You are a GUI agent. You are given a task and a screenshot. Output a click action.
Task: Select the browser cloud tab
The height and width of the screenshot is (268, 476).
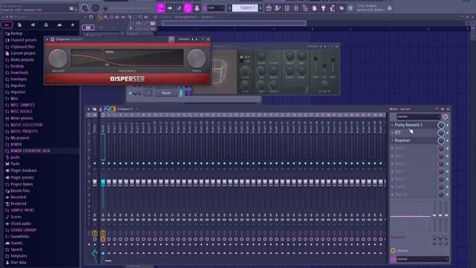[x=59, y=25]
